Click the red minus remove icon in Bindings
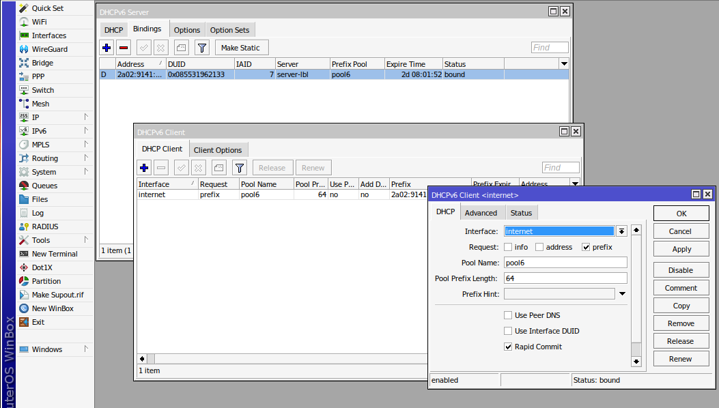Image resolution: width=719 pixels, height=408 pixels. pos(124,48)
